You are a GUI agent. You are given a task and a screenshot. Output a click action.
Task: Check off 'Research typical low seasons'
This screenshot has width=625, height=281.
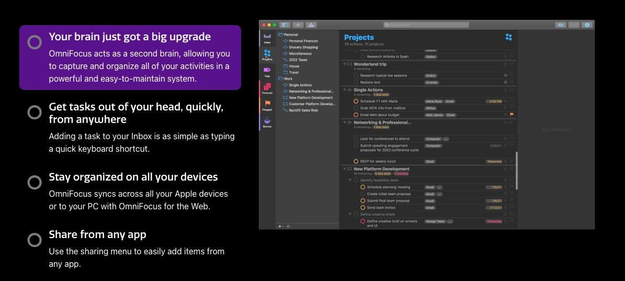(x=356, y=76)
